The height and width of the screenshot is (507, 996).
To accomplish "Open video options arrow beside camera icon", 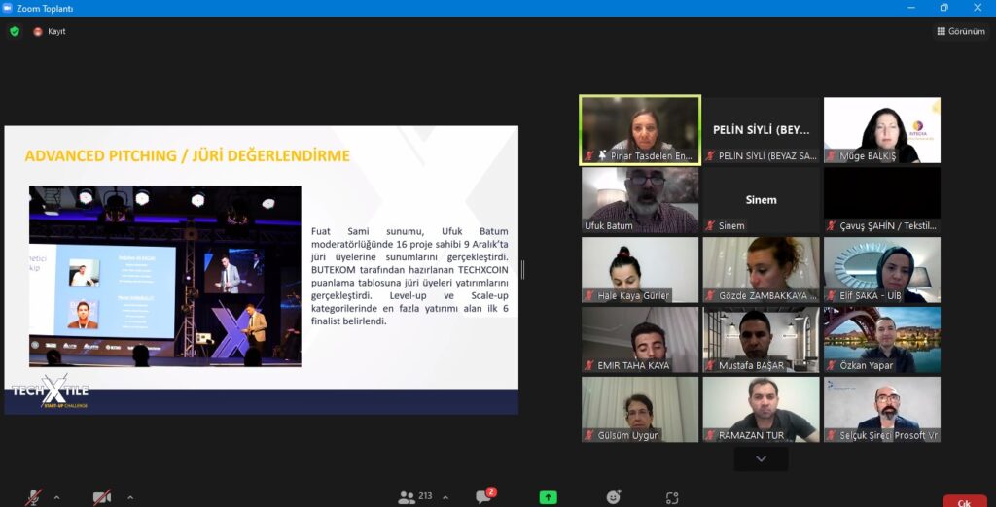I will [129, 497].
